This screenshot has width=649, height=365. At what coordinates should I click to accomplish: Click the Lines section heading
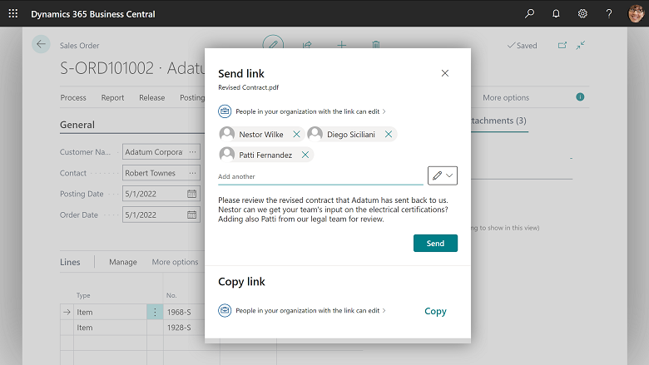[x=70, y=262]
